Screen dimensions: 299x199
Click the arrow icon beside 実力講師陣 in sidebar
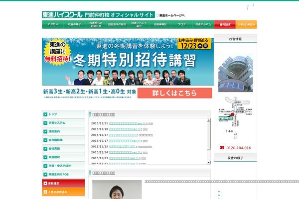coord(45,140)
